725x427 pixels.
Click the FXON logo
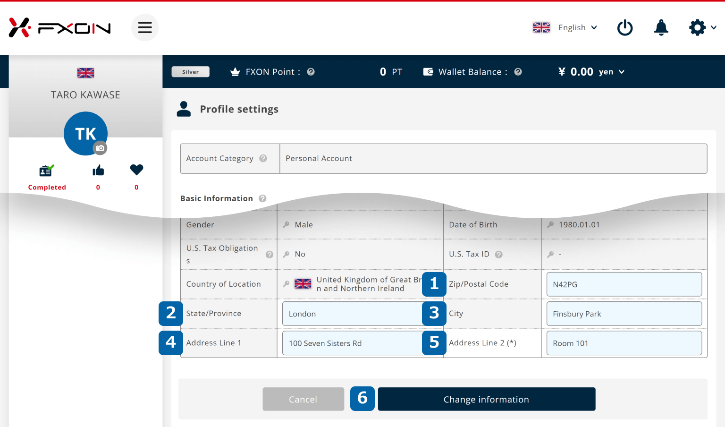coord(60,28)
